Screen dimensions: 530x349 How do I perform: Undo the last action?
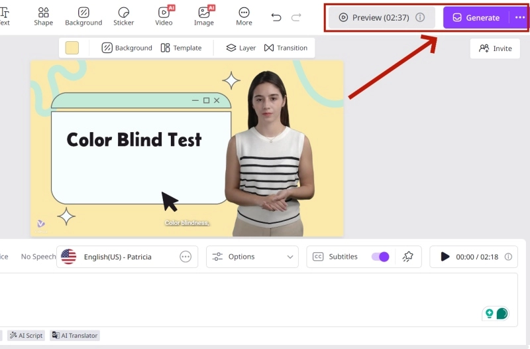point(276,17)
